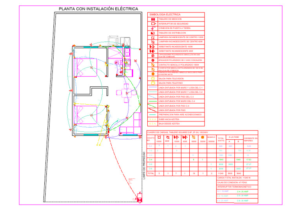Select the orange 500W icon in load table header
301x212 pixels.
coord(202,137)
